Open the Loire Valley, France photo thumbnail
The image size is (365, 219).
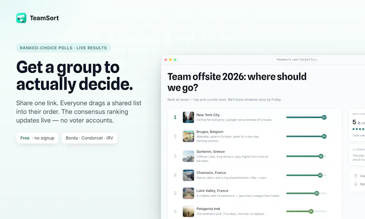pyautogui.click(x=188, y=193)
